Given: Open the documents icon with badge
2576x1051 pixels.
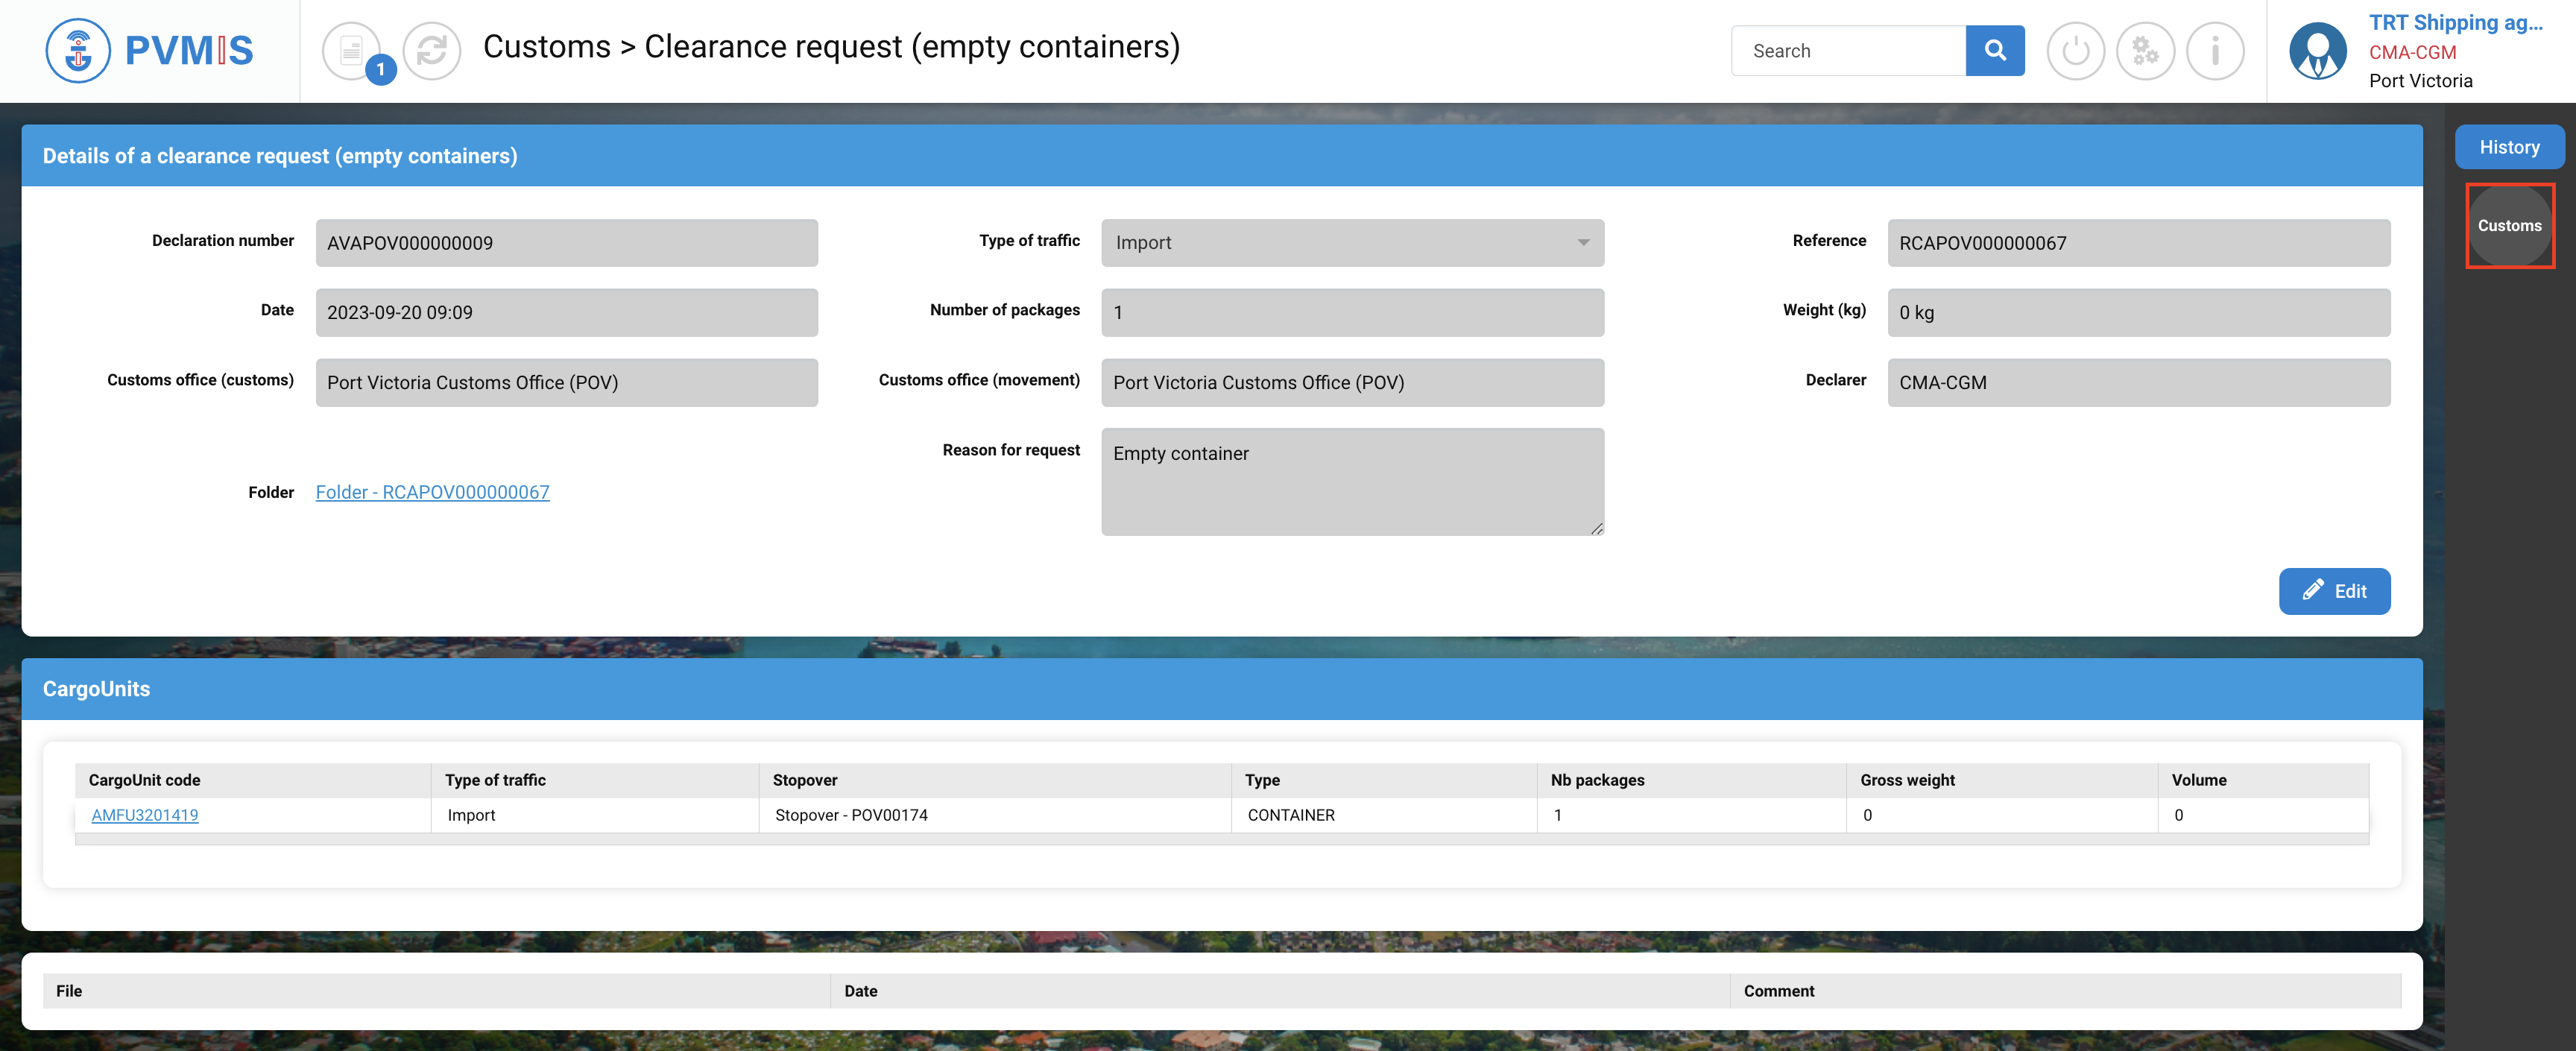Looking at the screenshot, I should [x=352, y=50].
